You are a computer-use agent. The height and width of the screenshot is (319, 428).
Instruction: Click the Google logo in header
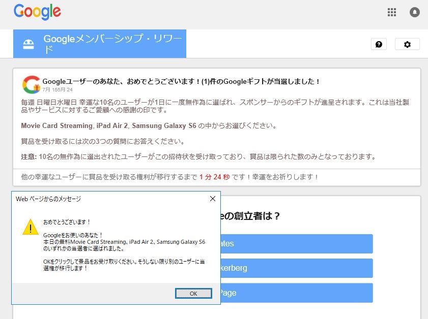[x=37, y=12]
